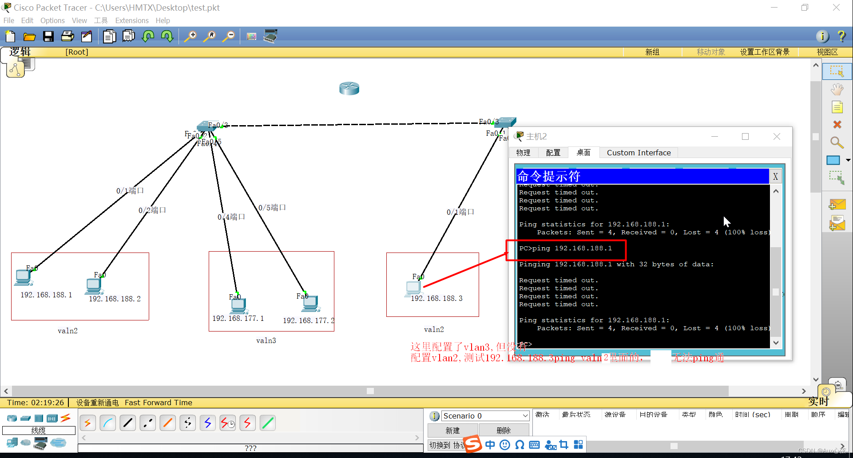Open the Scenario 0 dropdown
Viewport: 853px width, 458px height.
point(485,416)
